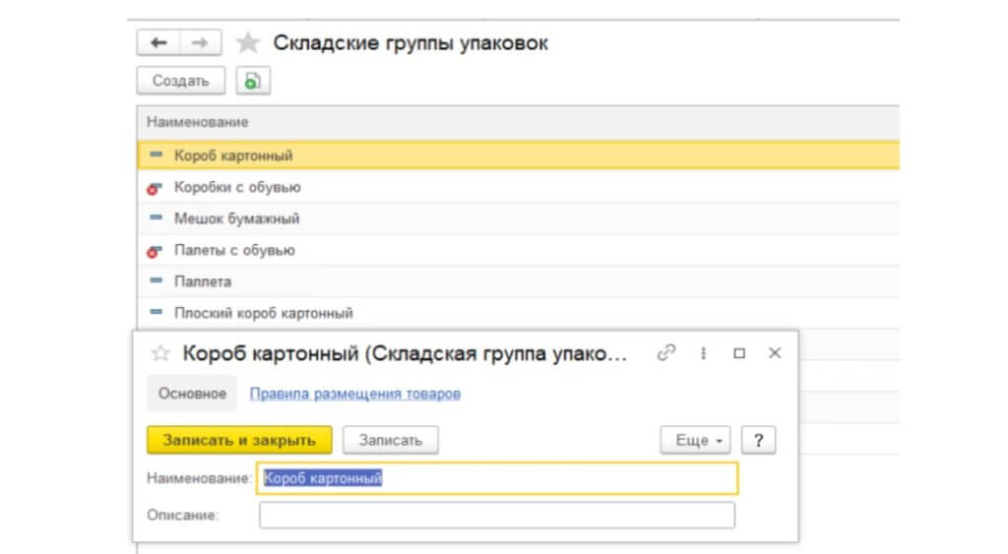Expand the Еще dropdown menu
The image size is (1008, 554).
coord(695,440)
